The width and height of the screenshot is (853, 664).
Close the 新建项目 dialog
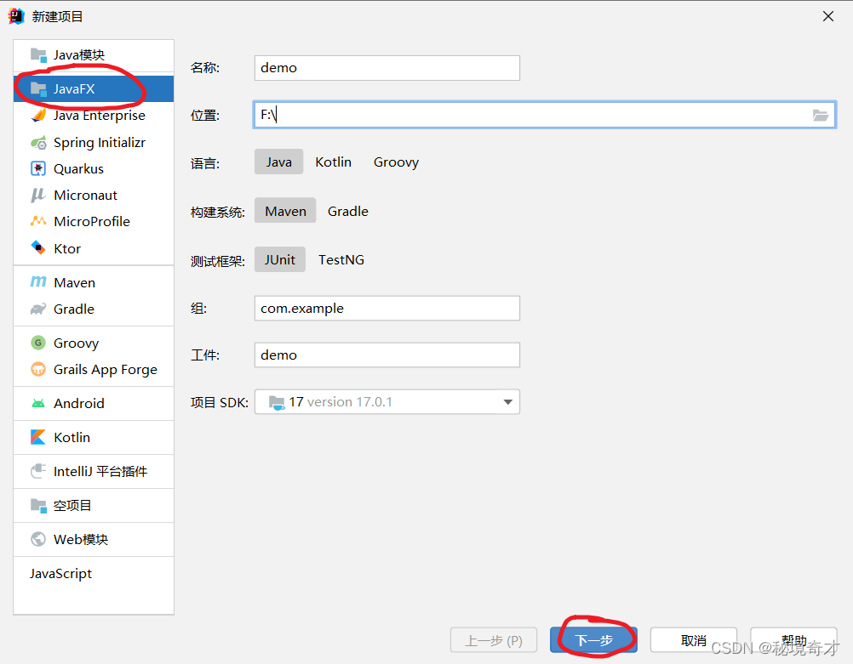[x=828, y=16]
